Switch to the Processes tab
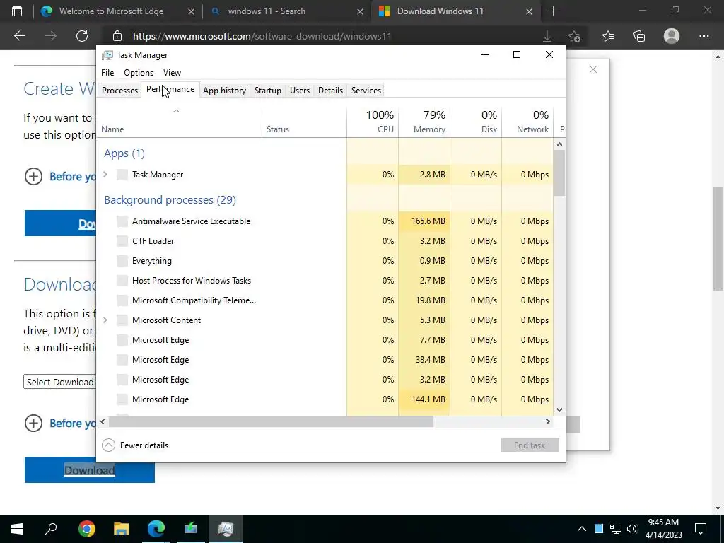This screenshot has width=724, height=543. coord(119,90)
